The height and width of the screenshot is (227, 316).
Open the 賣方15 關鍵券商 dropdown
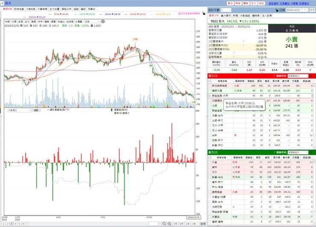(x=298, y=152)
